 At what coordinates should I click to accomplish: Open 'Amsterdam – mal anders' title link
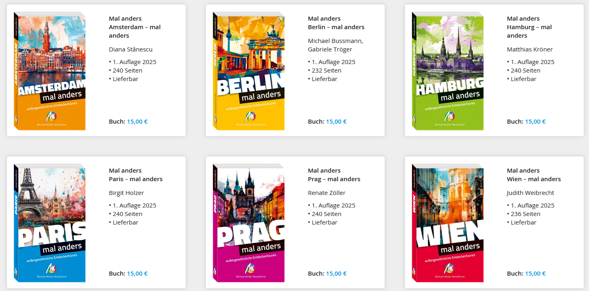click(x=135, y=31)
